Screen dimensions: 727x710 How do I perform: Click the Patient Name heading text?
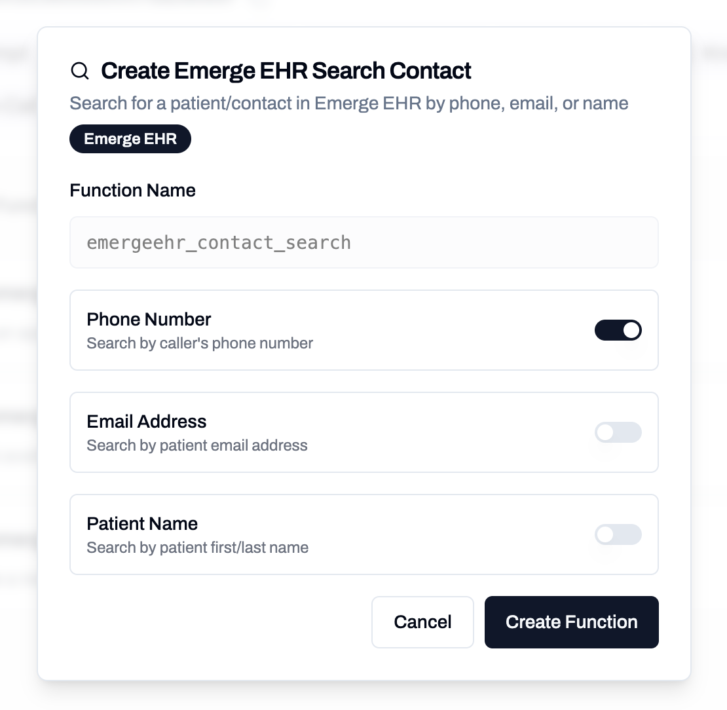tap(142, 523)
